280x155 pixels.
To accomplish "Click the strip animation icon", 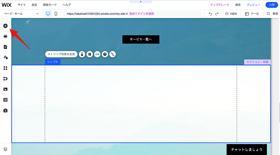I will pyautogui.click(x=82, y=54).
